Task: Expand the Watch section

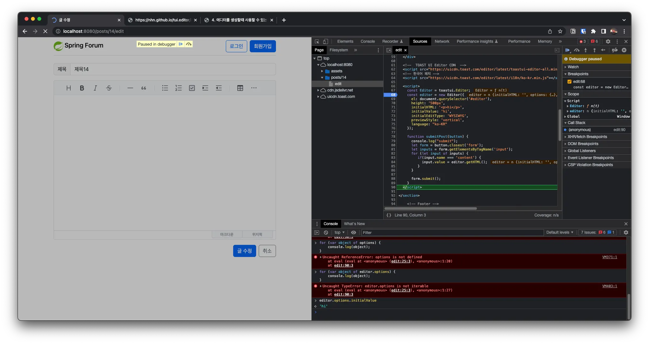Action: click(573, 67)
